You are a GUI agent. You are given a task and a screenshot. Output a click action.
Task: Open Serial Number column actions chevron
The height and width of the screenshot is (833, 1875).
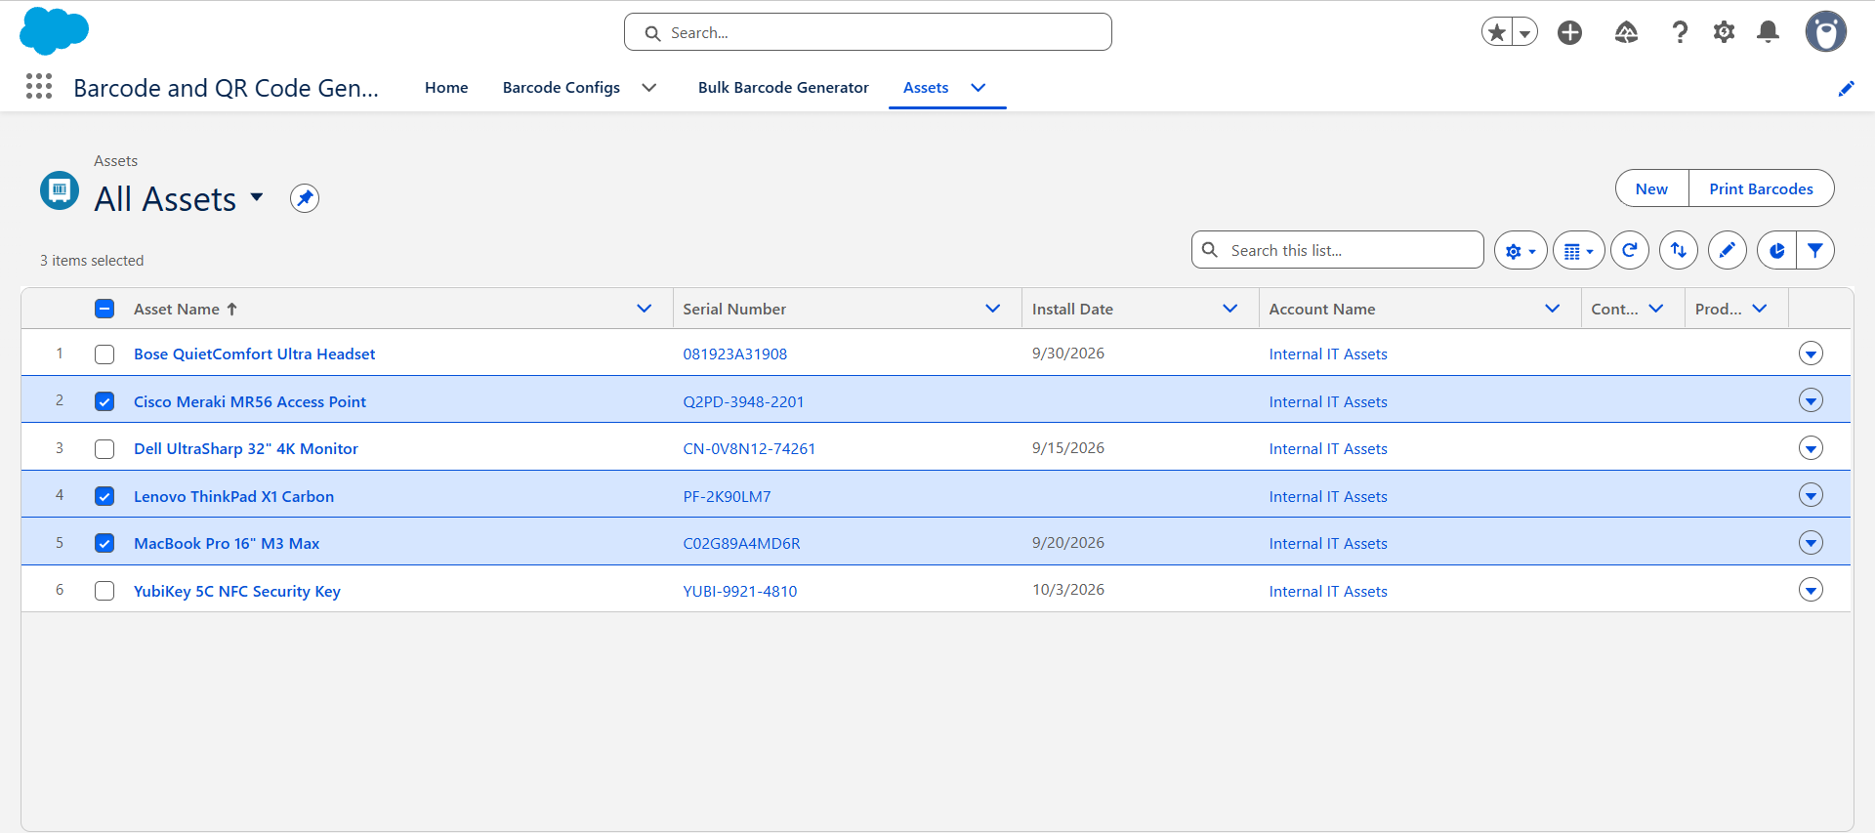click(993, 309)
